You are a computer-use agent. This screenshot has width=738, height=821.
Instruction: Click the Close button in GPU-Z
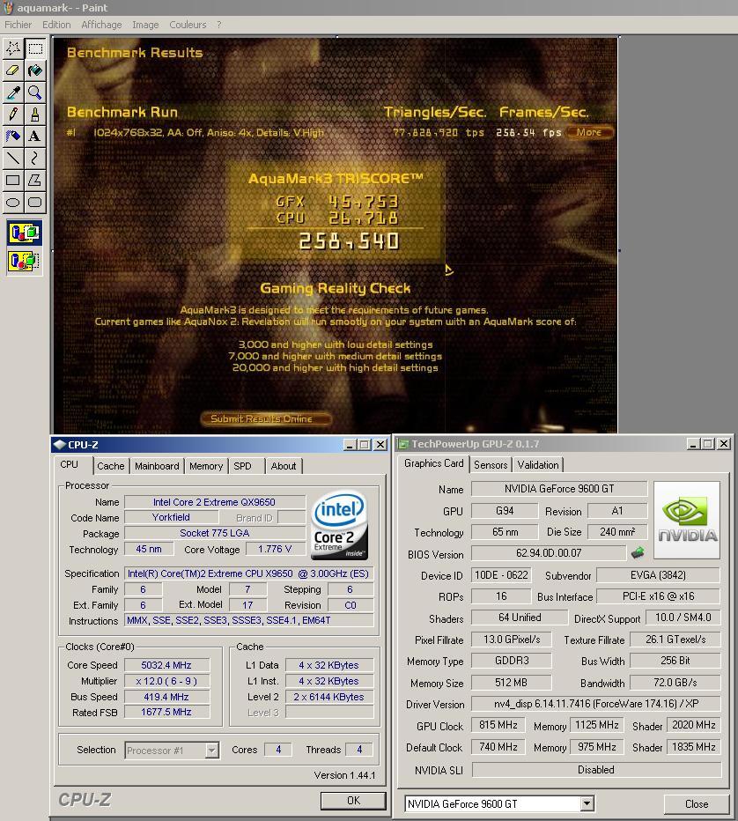pos(697,803)
